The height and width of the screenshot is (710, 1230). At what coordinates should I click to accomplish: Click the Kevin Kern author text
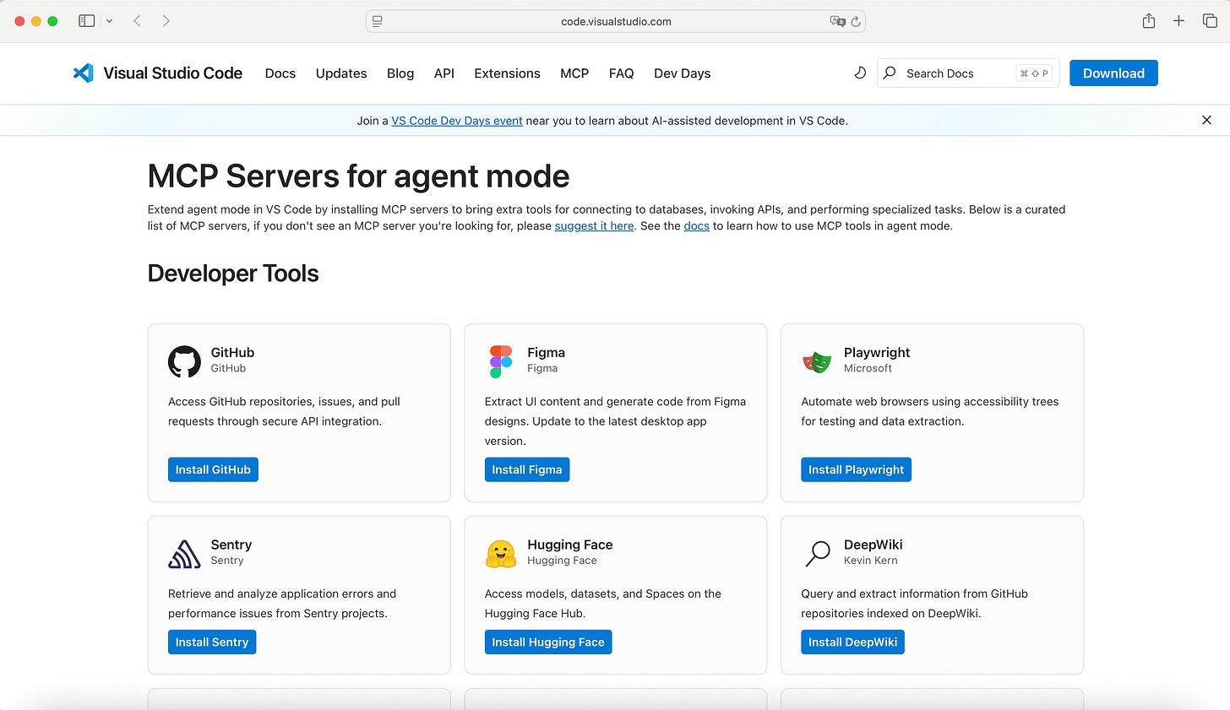point(871,561)
